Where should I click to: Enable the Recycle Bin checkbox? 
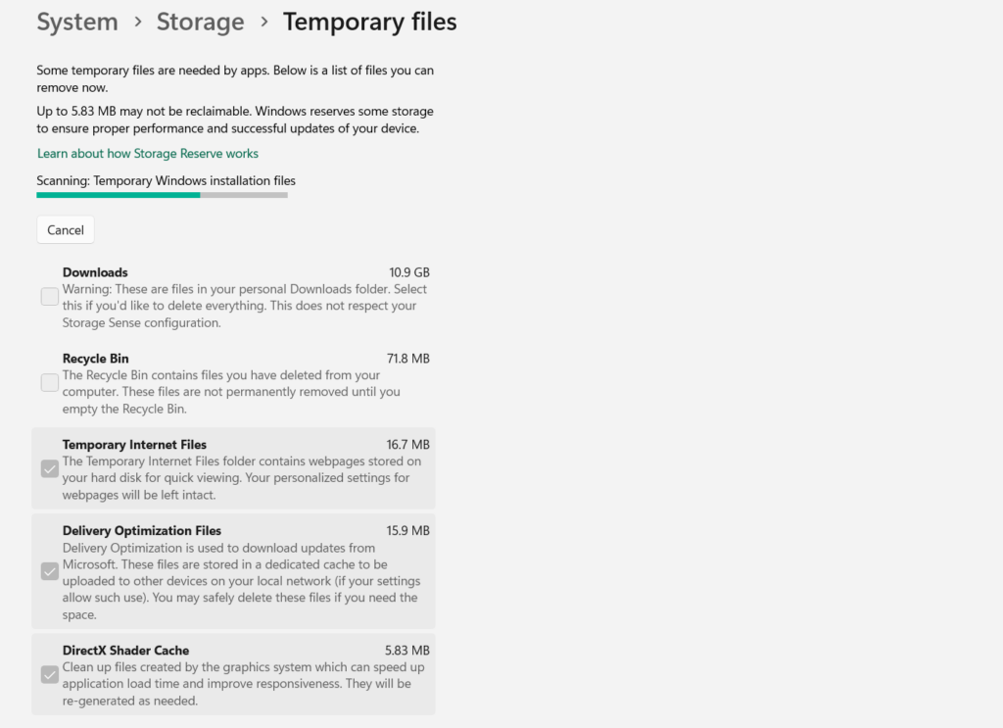coord(50,383)
